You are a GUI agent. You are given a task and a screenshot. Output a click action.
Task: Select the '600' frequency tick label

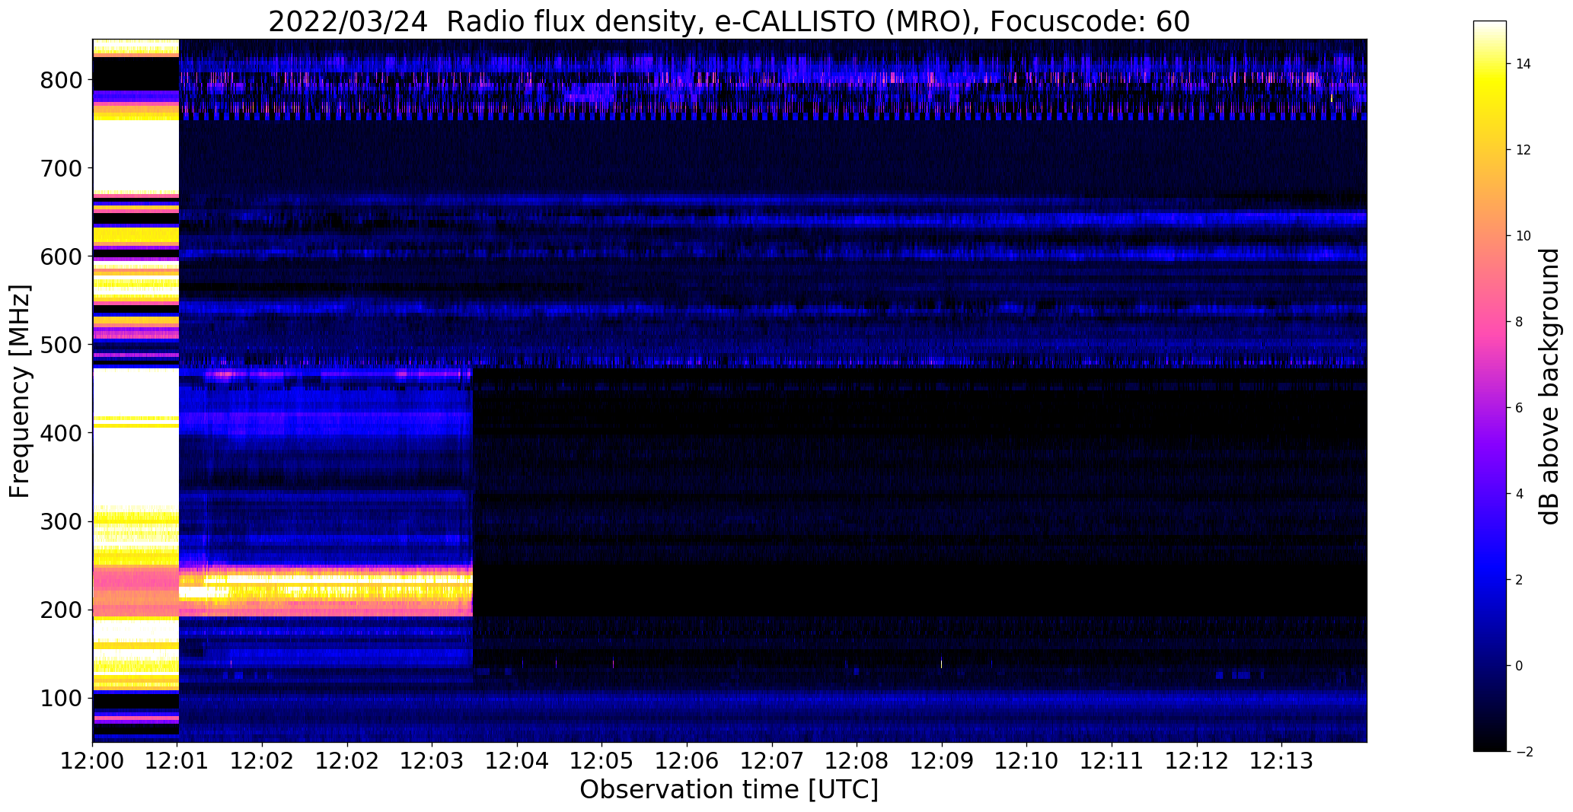click(x=61, y=256)
